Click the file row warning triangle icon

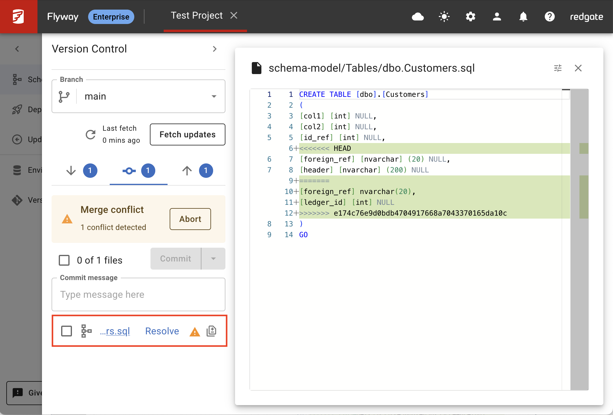[x=195, y=332]
